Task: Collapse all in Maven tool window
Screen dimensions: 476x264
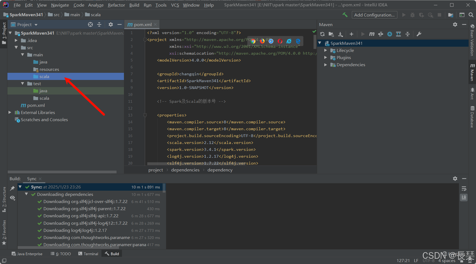Action: click(x=408, y=34)
